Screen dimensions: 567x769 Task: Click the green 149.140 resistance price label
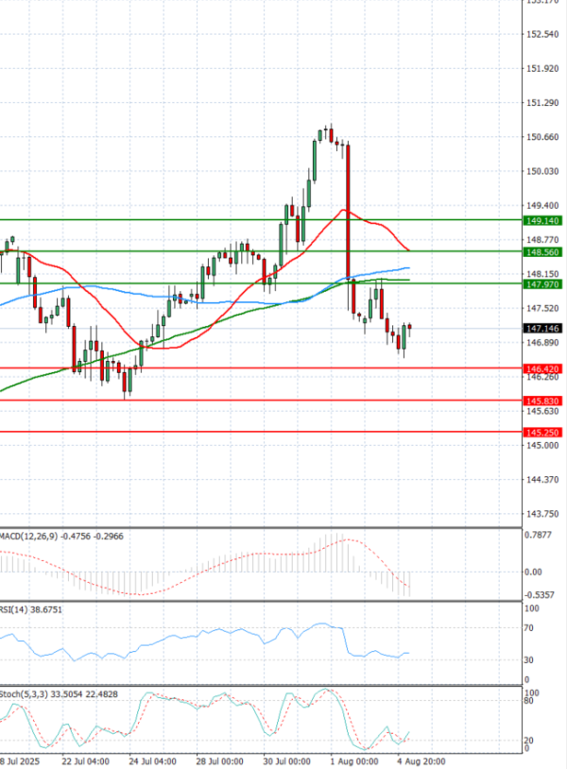tap(542, 221)
